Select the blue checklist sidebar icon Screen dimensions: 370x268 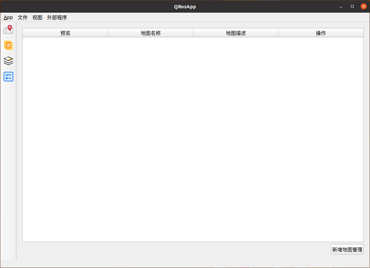(x=8, y=76)
